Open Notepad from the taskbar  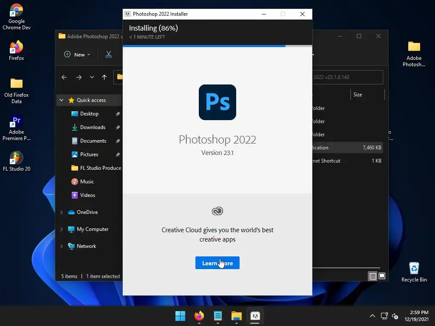218,316
